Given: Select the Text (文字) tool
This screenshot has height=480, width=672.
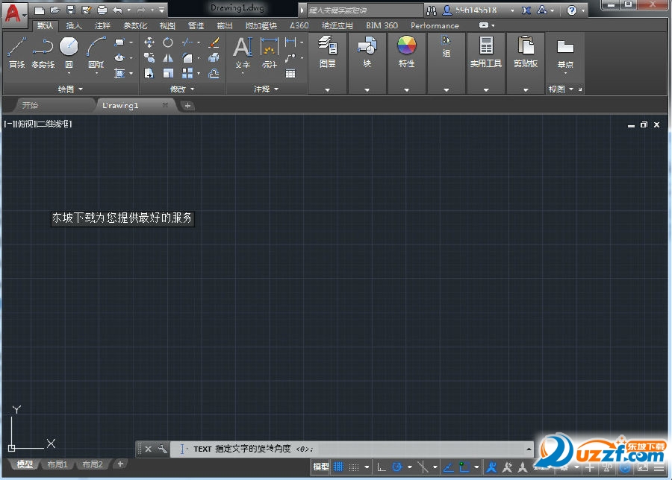Looking at the screenshot, I should tap(243, 53).
